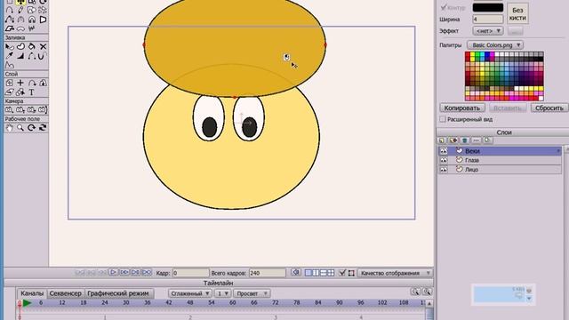The image size is (569, 320).
Task: Click frame 60 on the timeline ruler
Action: tap(233, 302)
